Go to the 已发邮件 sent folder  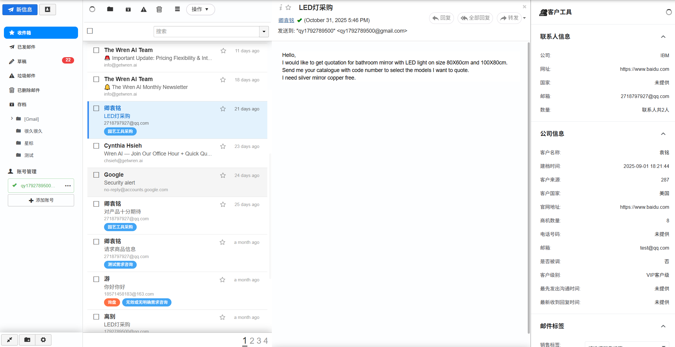coord(26,47)
